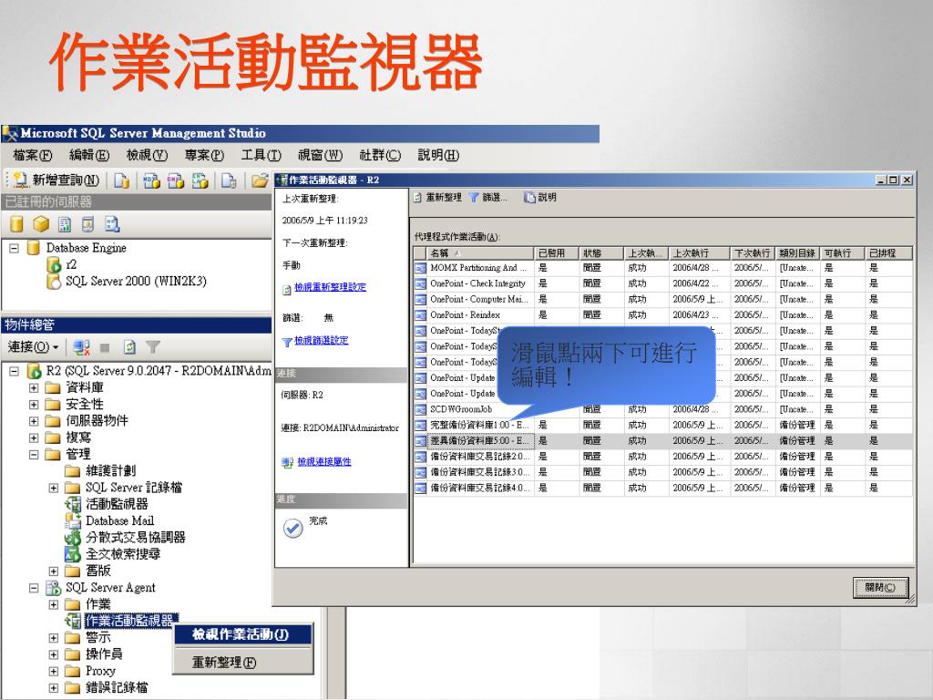Click the DMX query toolbar icon
Image resolution: width=933 pixels, height=700 pixels.
176,180
